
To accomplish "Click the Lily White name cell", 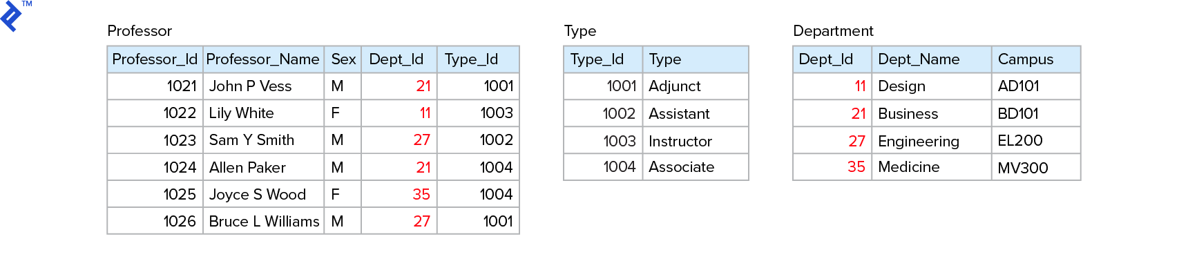I will [x=241, y=113].
